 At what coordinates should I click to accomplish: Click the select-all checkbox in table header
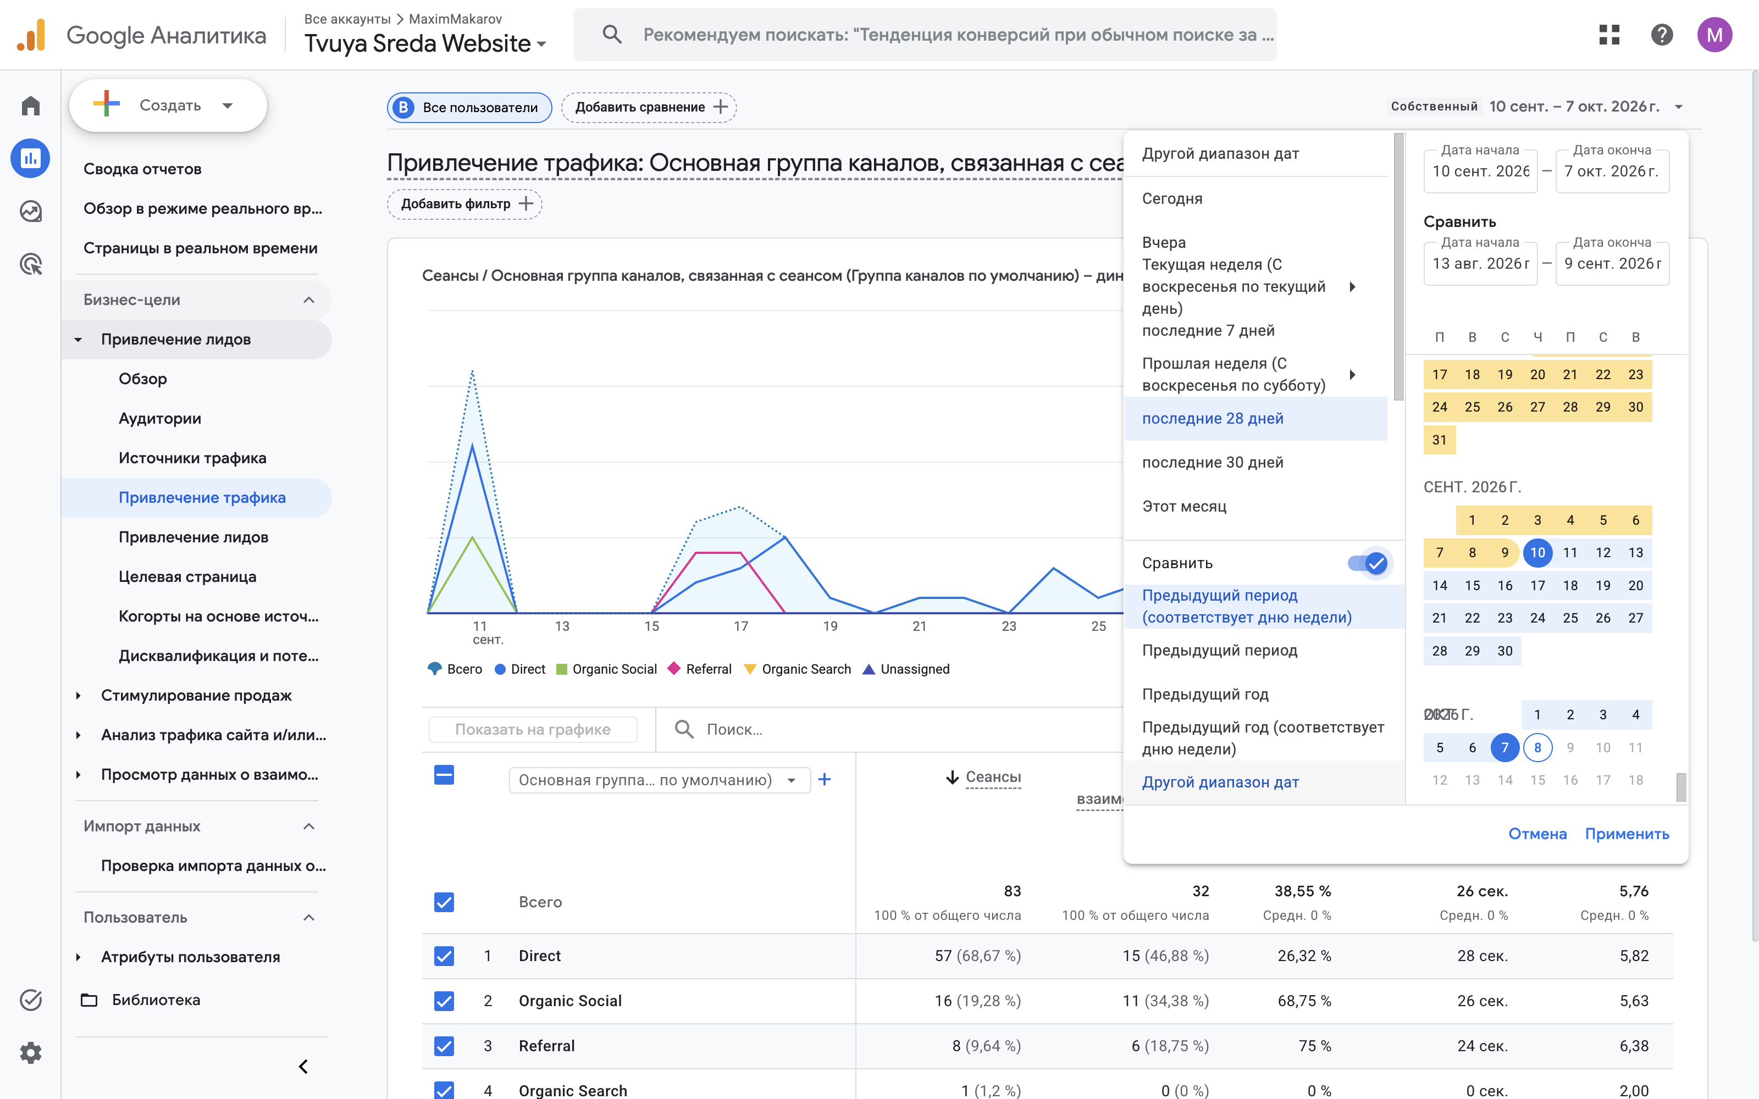pyautogui.click(x=444, y=775)
